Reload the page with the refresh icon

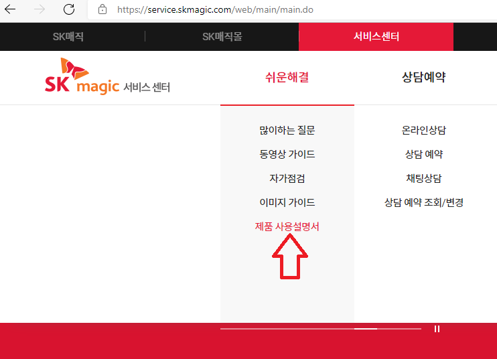[x=68, y=10]
